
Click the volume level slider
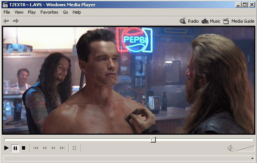245,148
